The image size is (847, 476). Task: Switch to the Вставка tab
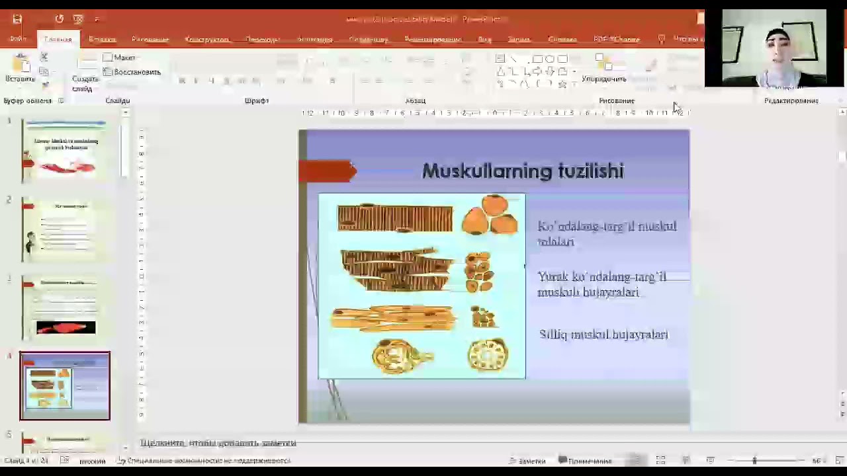tap(102, 40)
